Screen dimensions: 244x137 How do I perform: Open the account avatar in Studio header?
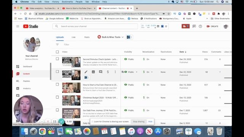[226, 26]
